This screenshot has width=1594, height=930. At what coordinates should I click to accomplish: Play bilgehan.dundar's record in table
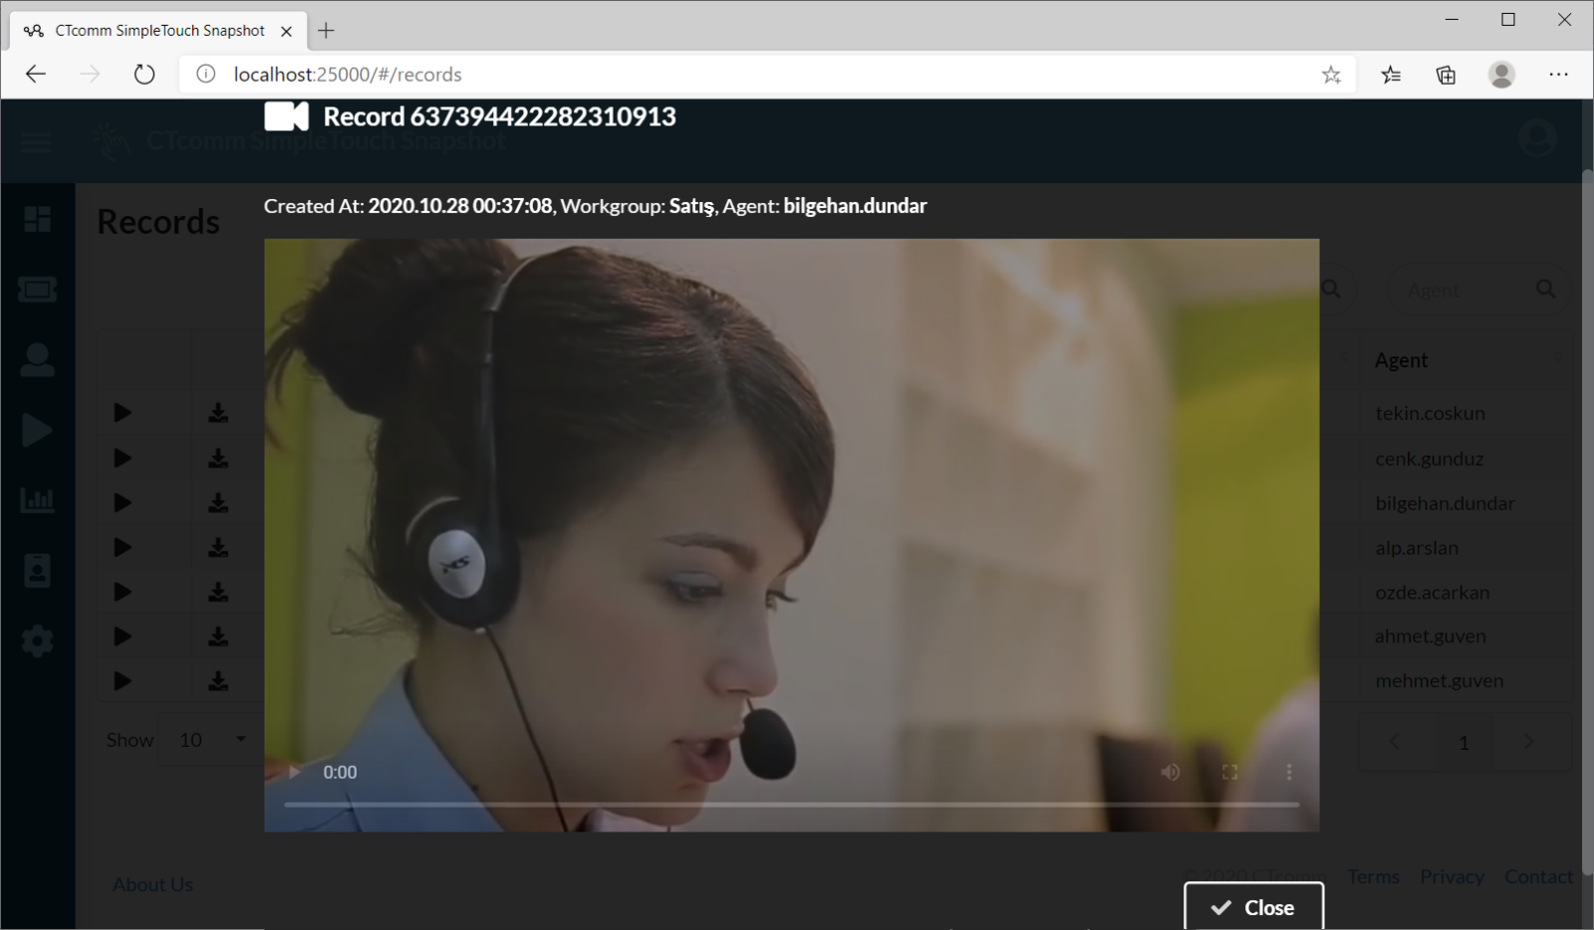[123, 503]
